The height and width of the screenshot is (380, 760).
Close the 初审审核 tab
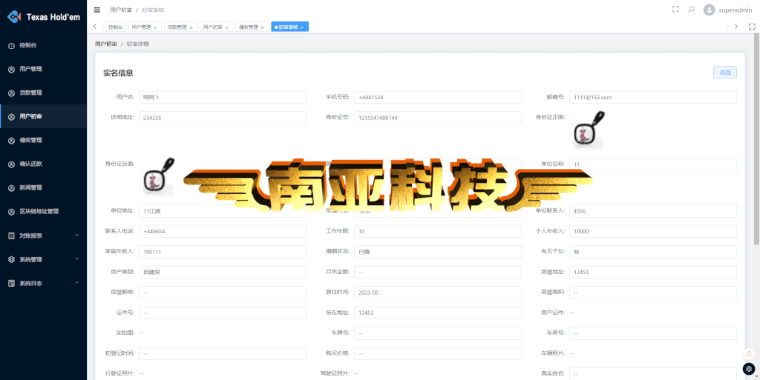coord(302,27)
